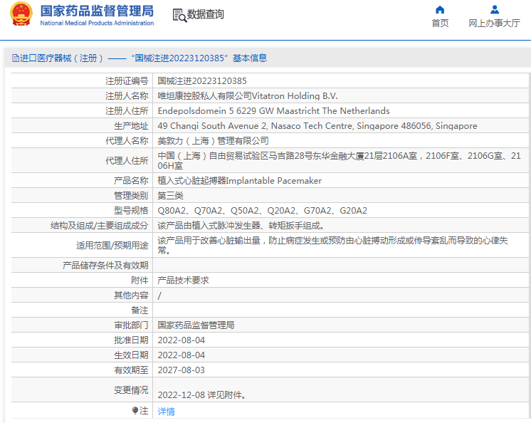Viewport: 531px width, 423px height.
Task: Click the home icon above 首页
Action: [x=440, y=9]
